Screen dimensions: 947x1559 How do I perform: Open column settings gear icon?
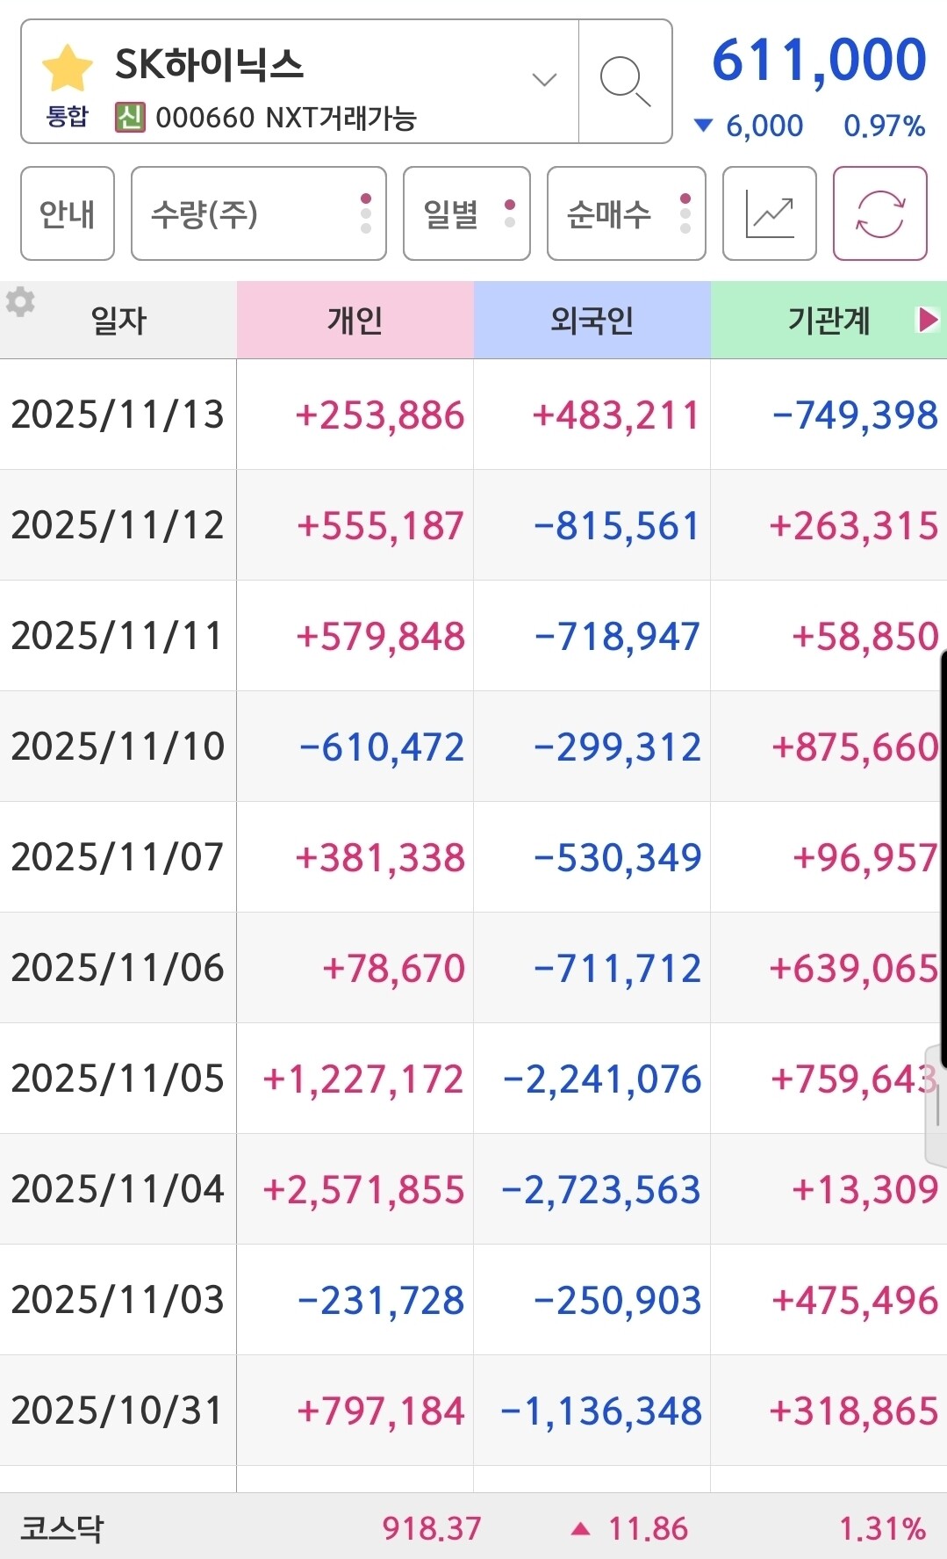[20, 302]
